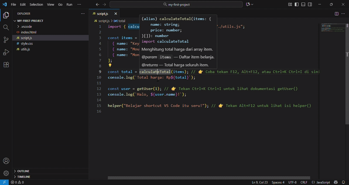349x185 pixels.
Task: Open the Search view in activity bar
Action: coord(6,27)
